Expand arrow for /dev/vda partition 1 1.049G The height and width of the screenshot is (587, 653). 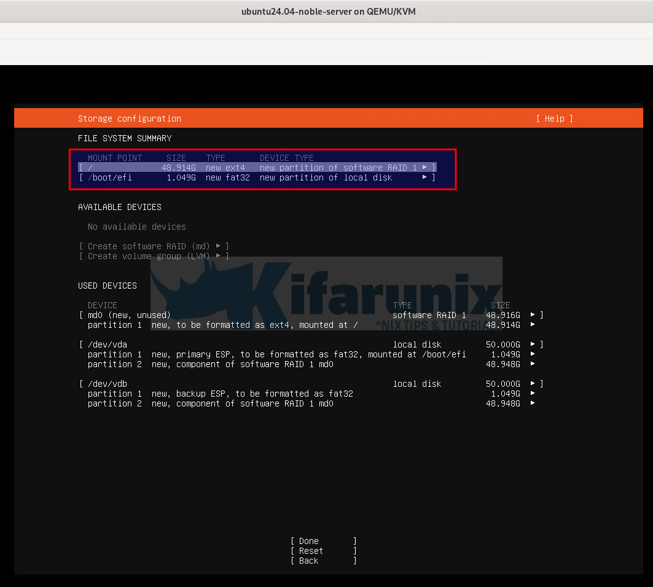533,354
